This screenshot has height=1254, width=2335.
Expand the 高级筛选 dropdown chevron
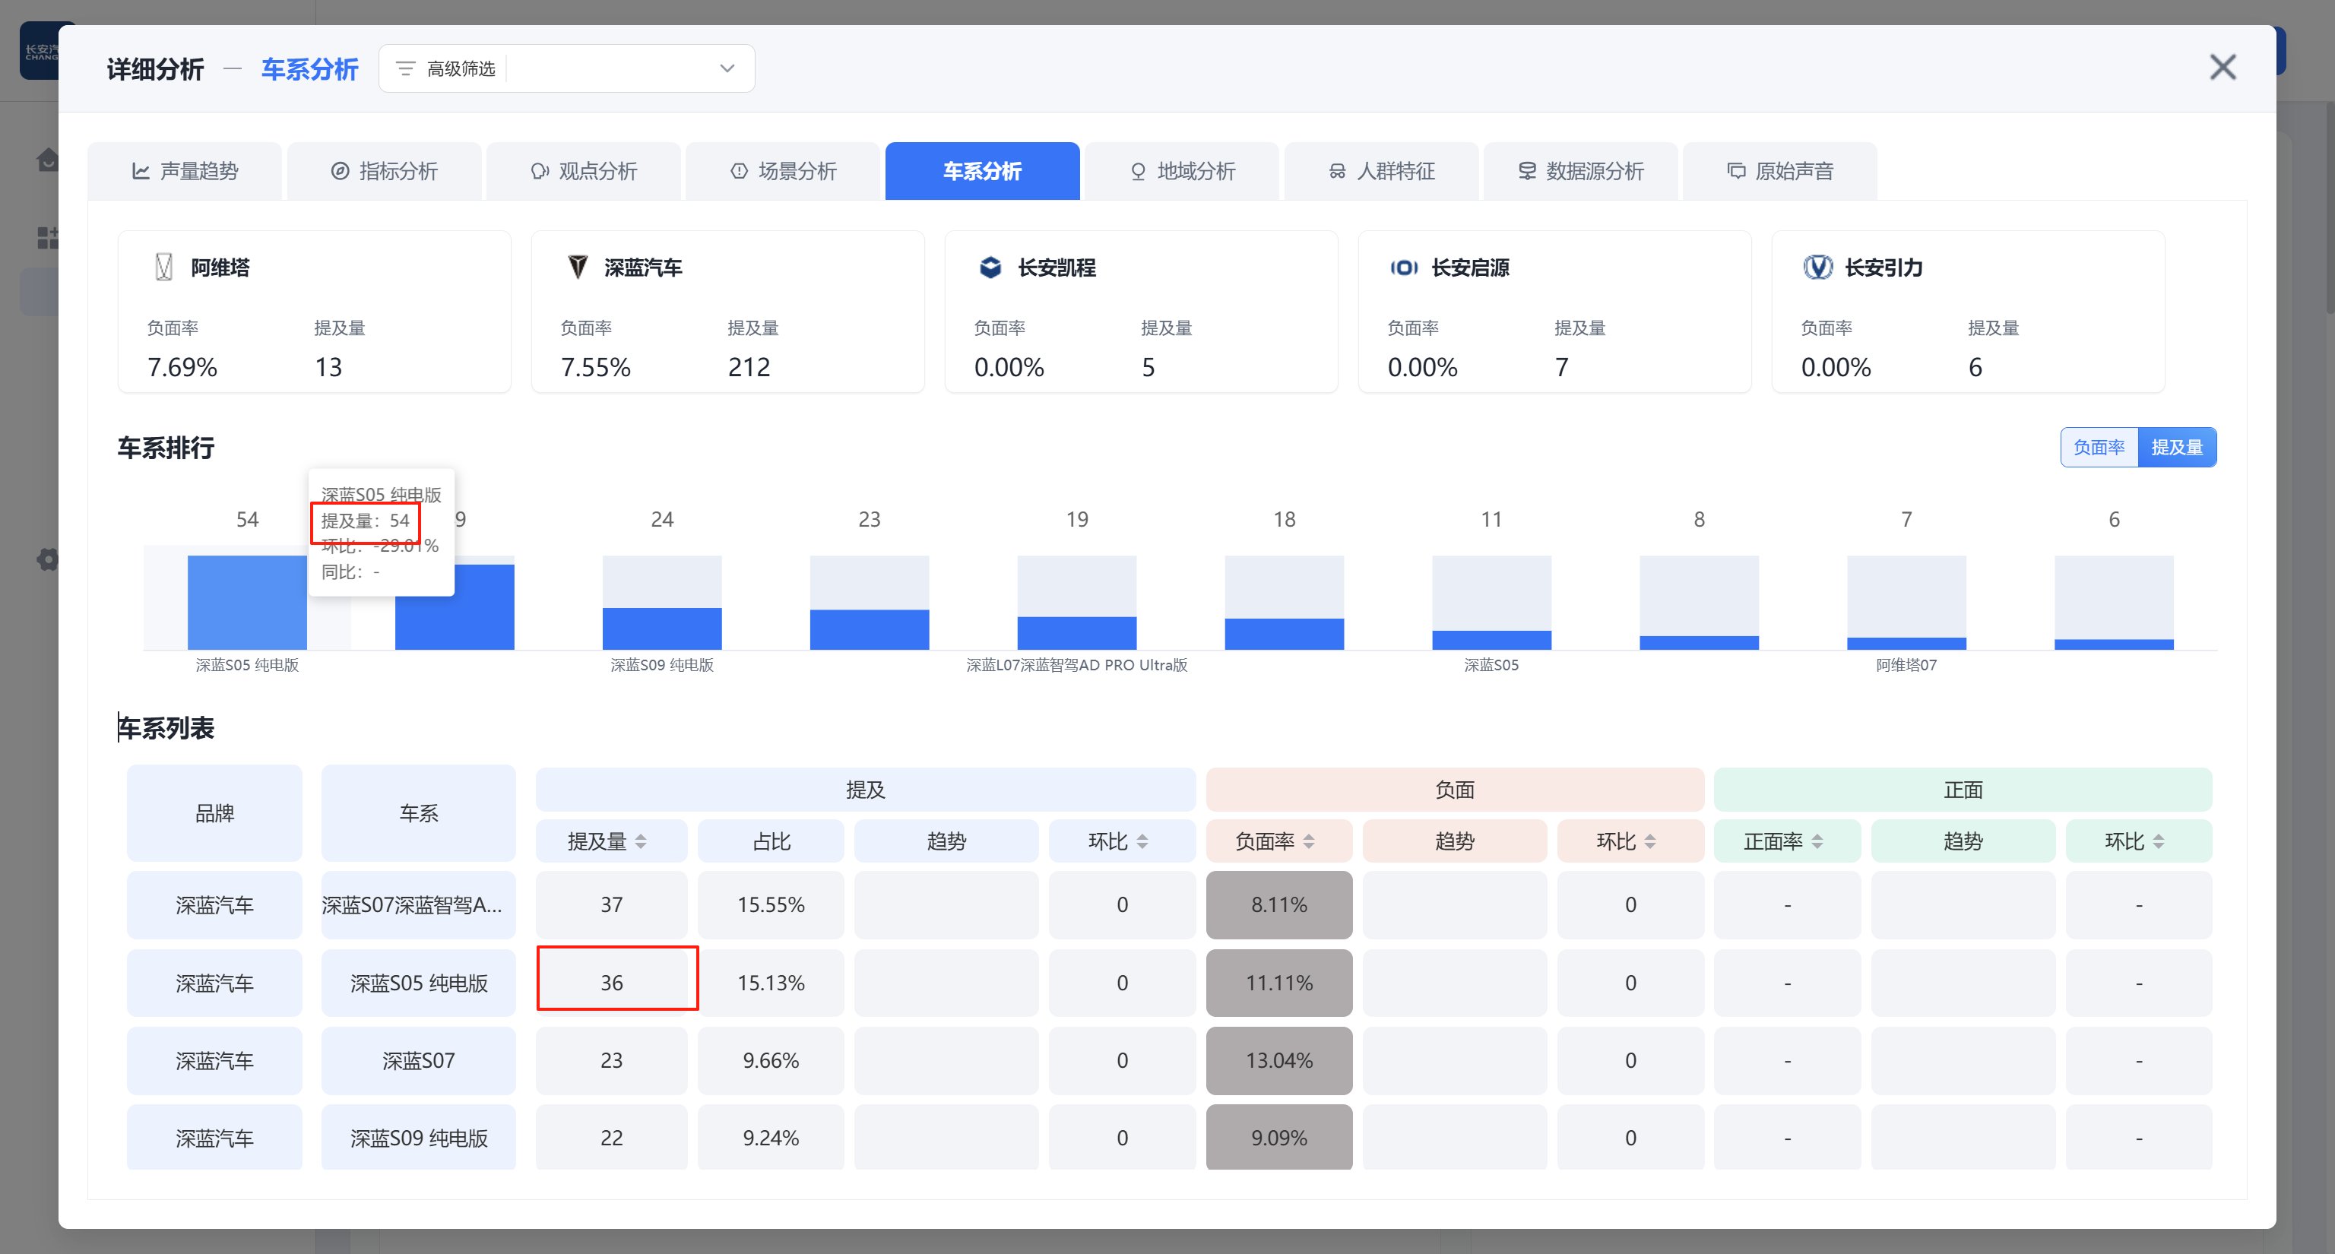click(x=727, y=69)
